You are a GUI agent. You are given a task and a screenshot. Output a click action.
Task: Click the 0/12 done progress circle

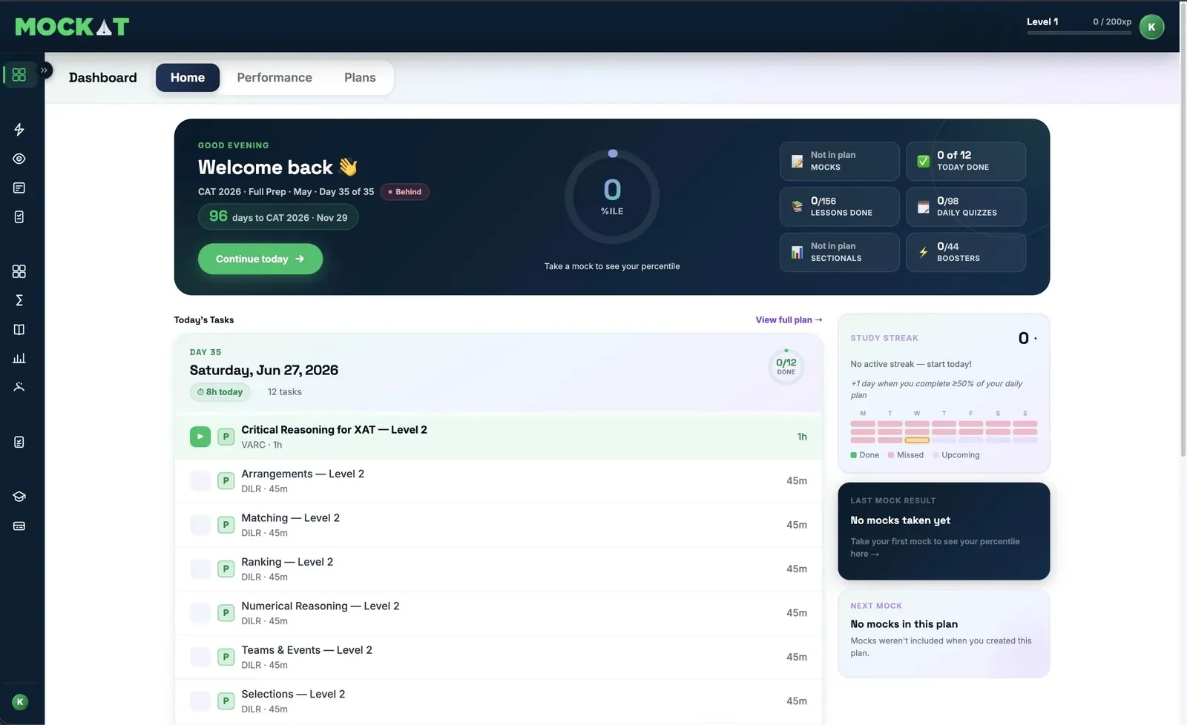(x=786, y=366)
